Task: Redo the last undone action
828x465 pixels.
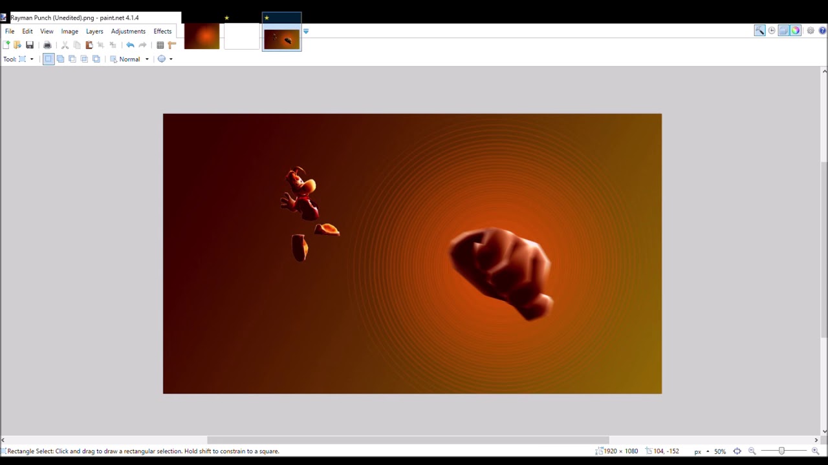Action: 142,45
